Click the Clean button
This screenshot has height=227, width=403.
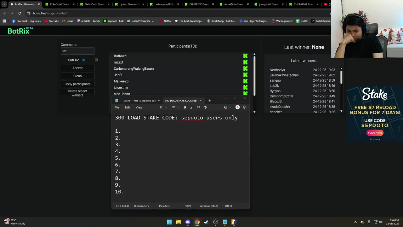tap(77, 76)
